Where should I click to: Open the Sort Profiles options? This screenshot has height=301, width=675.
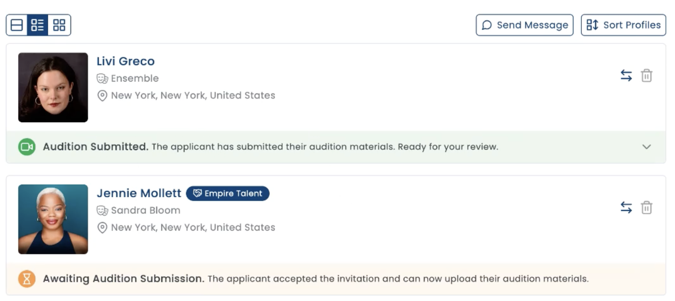pyautogui.click(x=623, y=25)
